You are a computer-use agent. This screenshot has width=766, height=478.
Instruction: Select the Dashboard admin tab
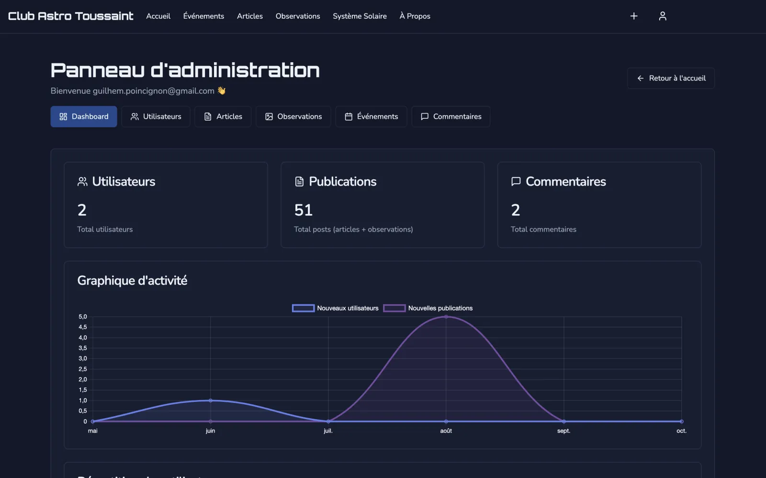click(84, 117)
